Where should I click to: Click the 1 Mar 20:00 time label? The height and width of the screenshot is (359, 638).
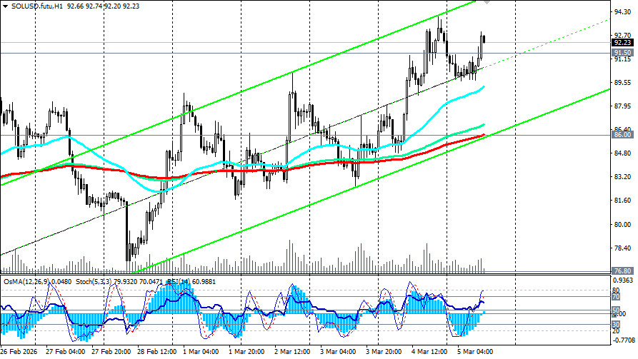click(x=246, y=352)
